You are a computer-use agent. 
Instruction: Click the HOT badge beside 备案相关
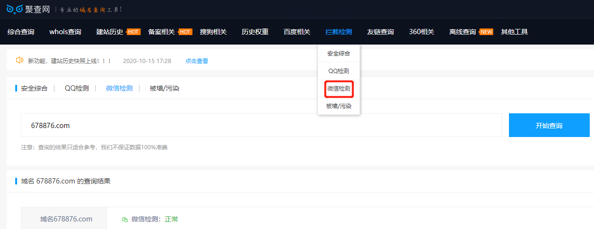tap(185, 32)
